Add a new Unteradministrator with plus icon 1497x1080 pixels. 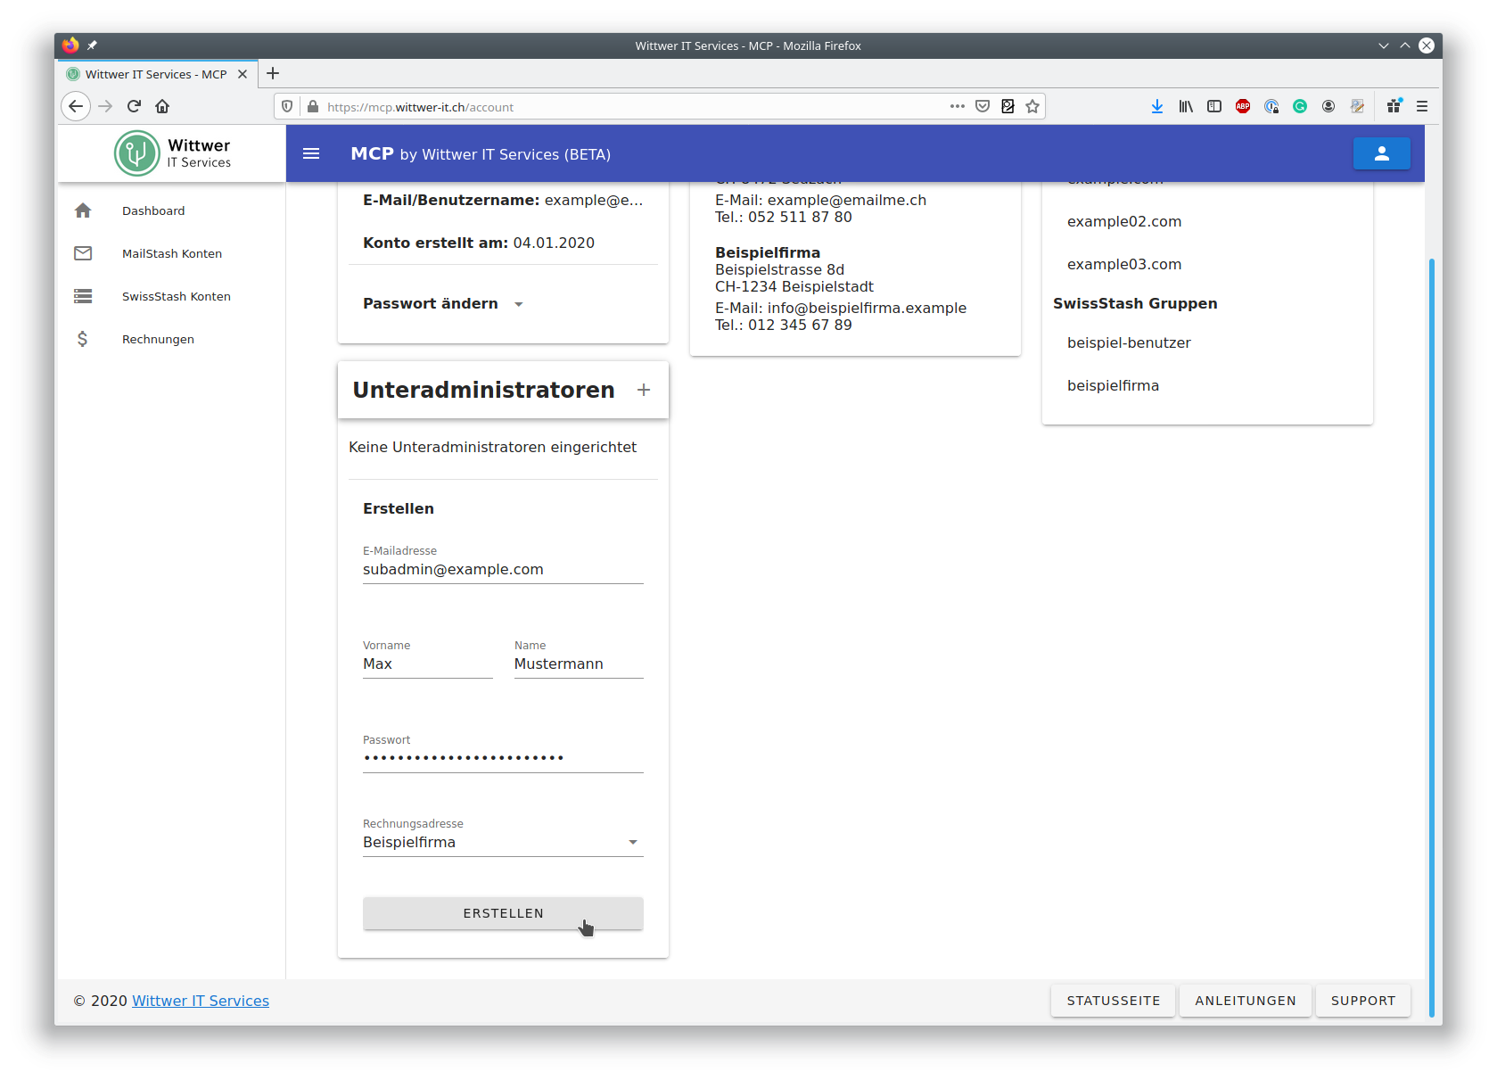[x=644, y=390]
